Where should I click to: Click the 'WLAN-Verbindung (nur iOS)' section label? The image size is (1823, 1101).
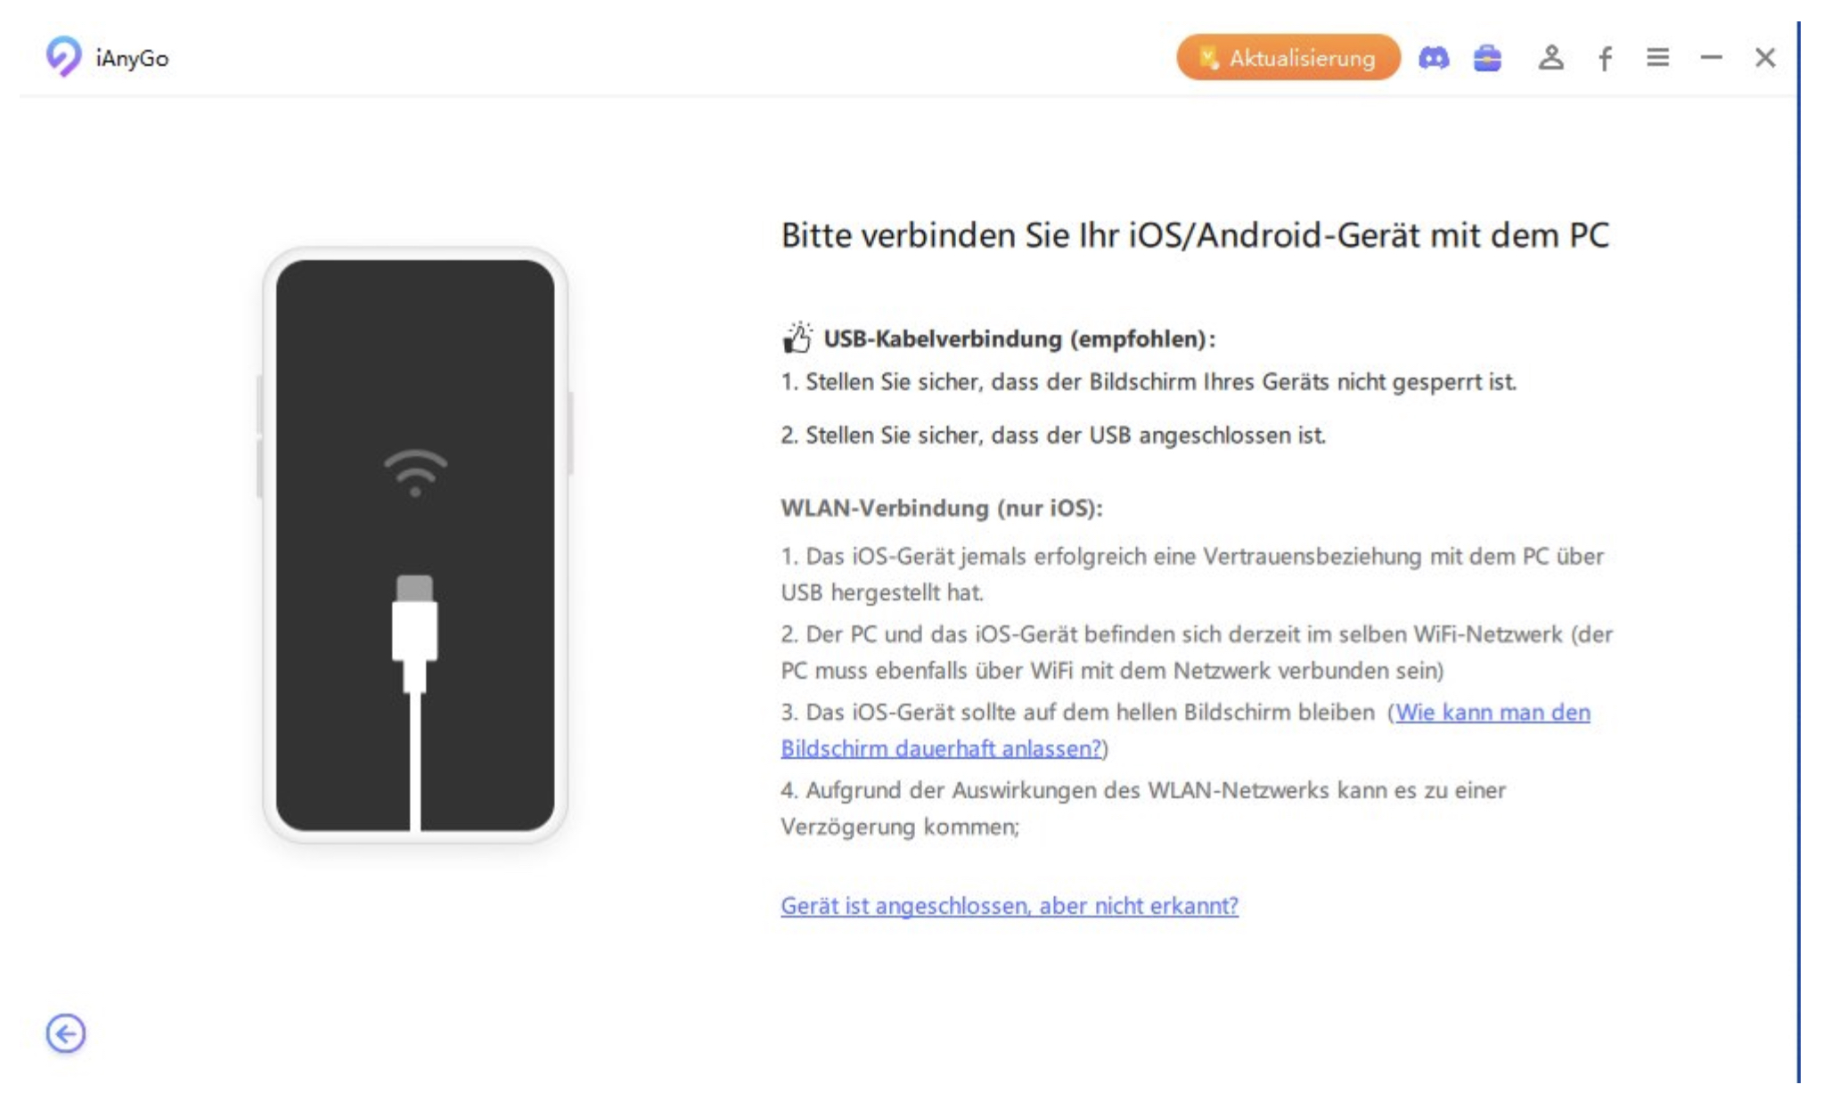(x=944, y=508)
